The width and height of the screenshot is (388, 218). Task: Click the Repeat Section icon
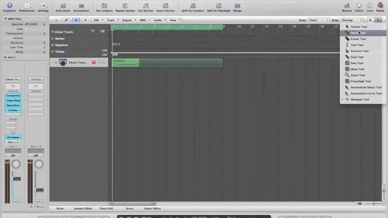click(x=125, y=7)
